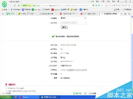Select the 身份证 value in results

click(63, 58)
